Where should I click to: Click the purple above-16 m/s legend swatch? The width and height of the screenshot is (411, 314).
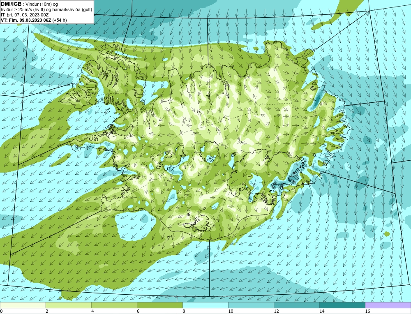point(388,305)
